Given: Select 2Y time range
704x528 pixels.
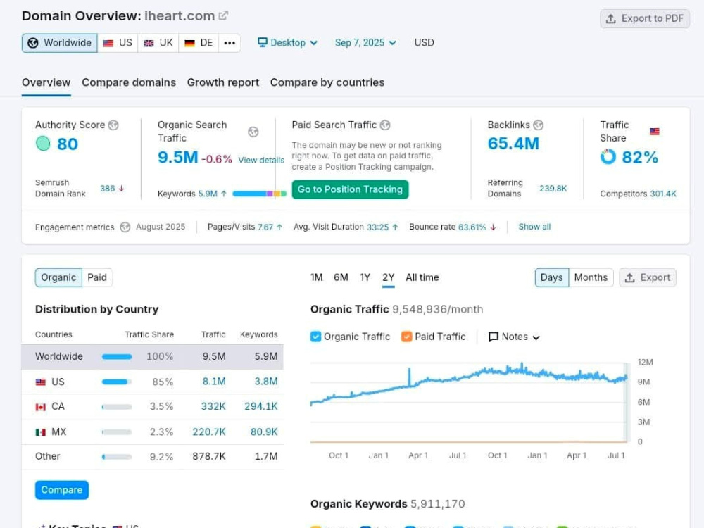Looking at the screenshot, I should click(389, 277).
